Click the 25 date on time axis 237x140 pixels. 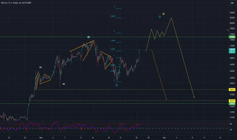point(137,137)
